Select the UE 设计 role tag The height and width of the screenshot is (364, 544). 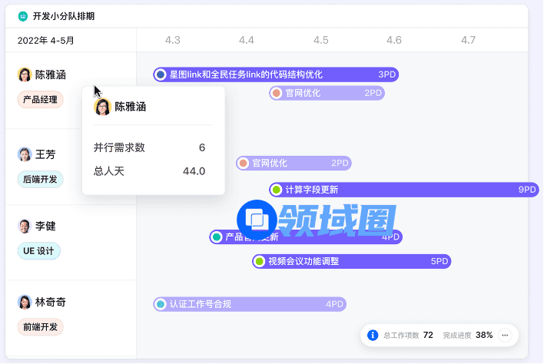click(38, 251)
